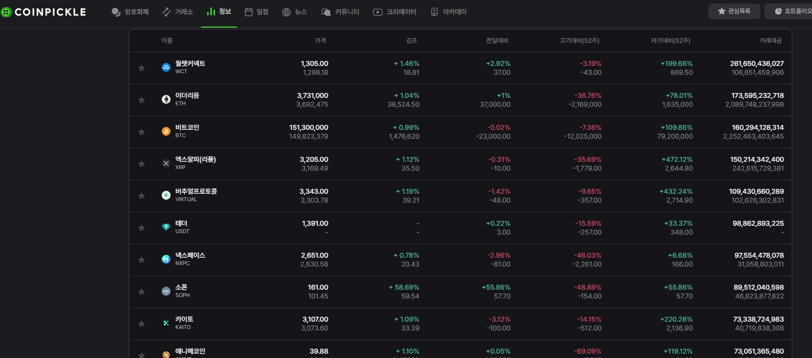Click XRP 52-week low change +472.12%

click(677, 159)
